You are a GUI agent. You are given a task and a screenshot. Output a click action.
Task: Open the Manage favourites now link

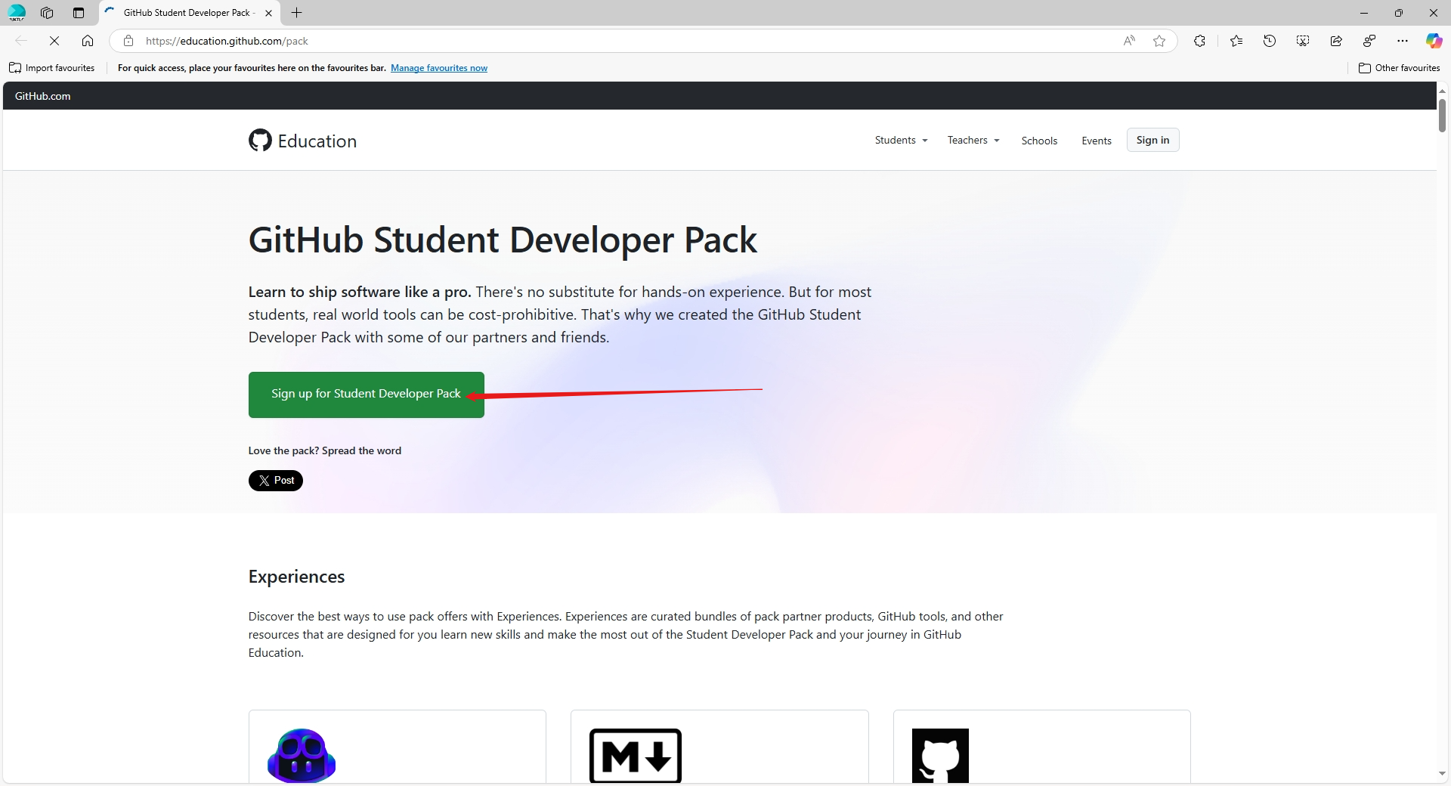pyautogui.click(x=439, y=67)
